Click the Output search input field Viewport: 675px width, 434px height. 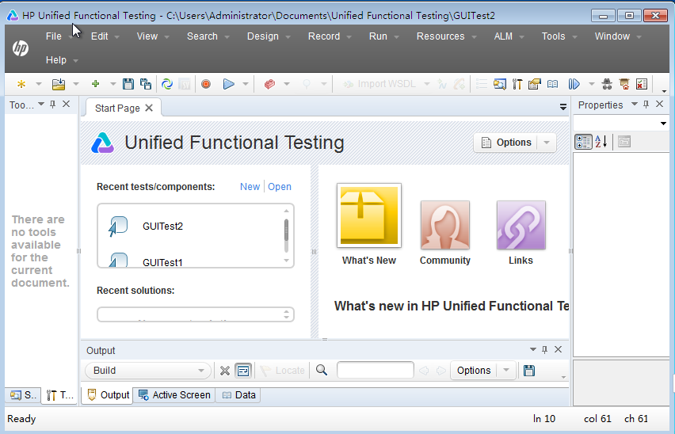coord(376,371)
